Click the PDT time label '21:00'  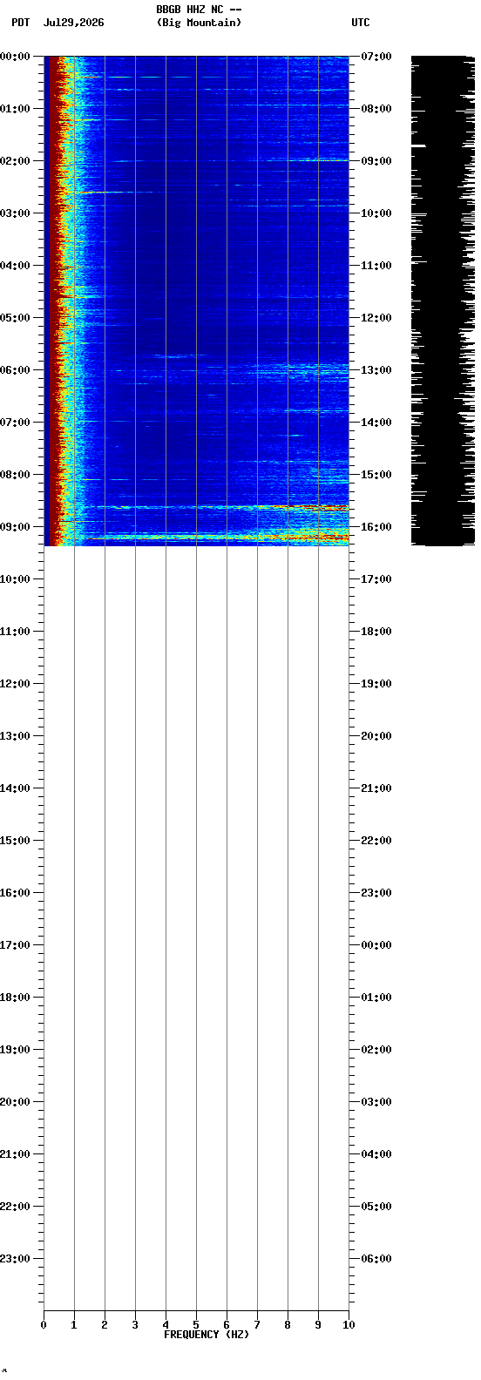(x=15, y=1154)
